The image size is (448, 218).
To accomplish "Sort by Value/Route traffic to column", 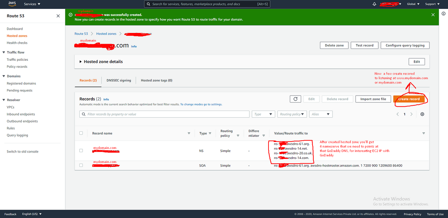I will [x=424, y=133].
